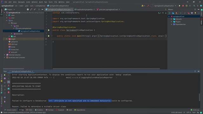Click the Build project hammer icon
Viewport: 203px width, 114px height.
coord(148,6)
